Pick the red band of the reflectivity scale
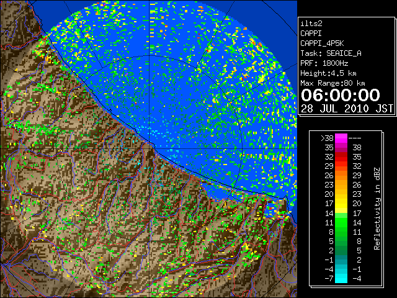This screenshot has width=397, height=298. [x=341, y=157]
